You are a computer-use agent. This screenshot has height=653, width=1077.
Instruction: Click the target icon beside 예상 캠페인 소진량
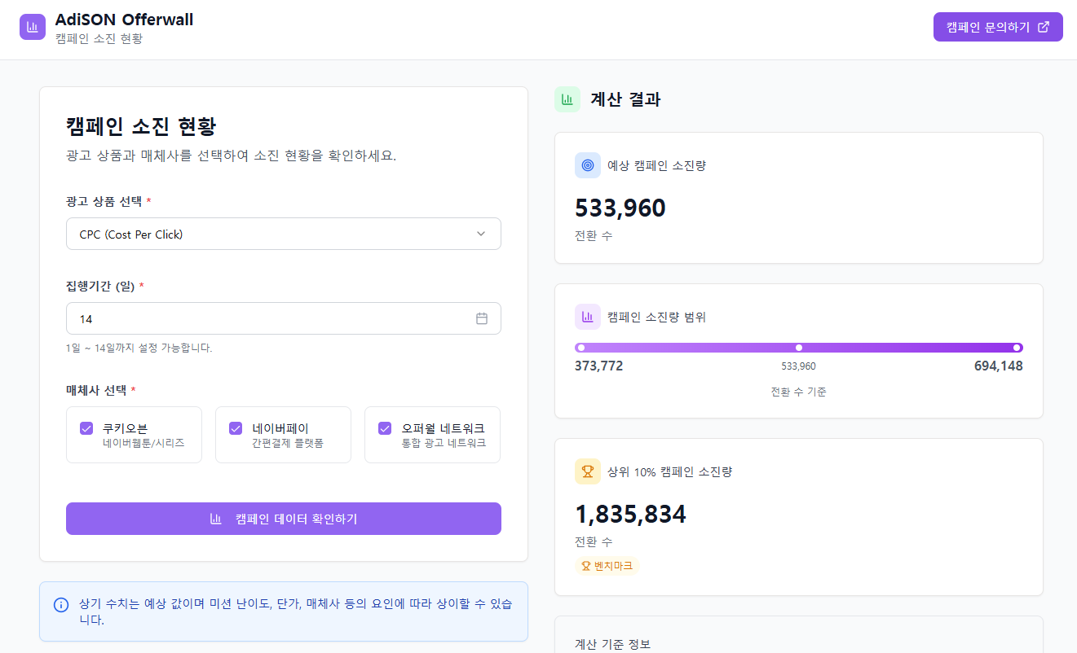click(588, 165)
